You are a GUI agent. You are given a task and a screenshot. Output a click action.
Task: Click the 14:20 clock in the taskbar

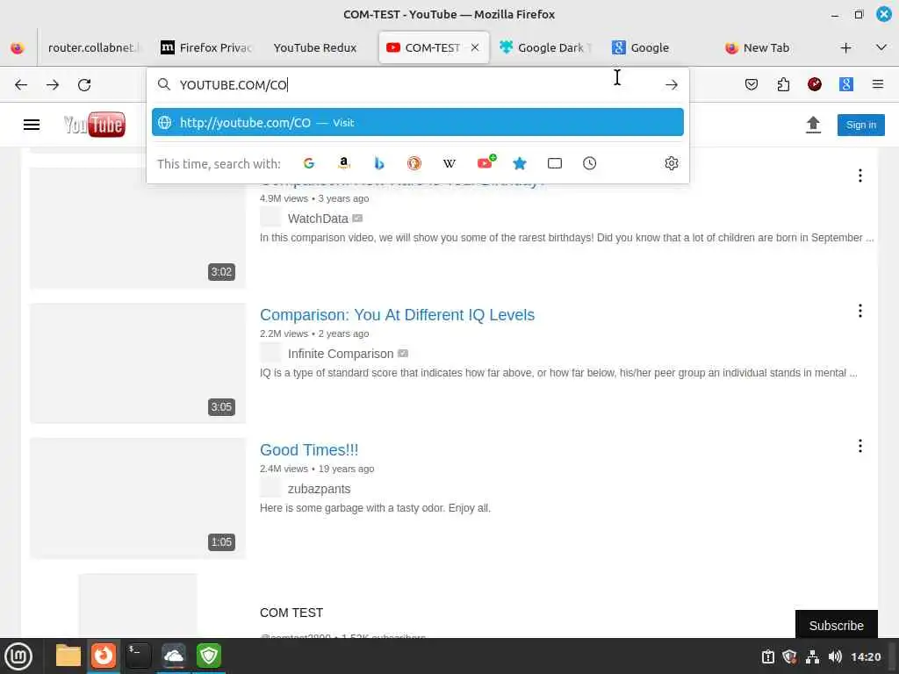click(865, 656)
